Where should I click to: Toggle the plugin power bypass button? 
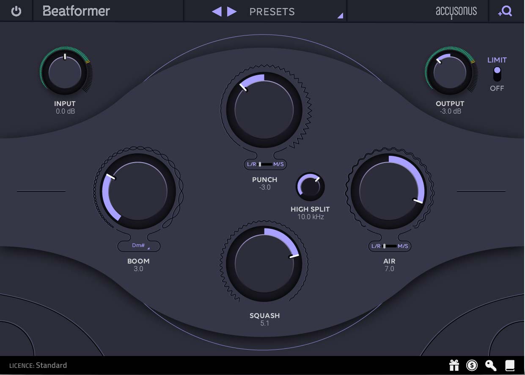tap(16, 11)
